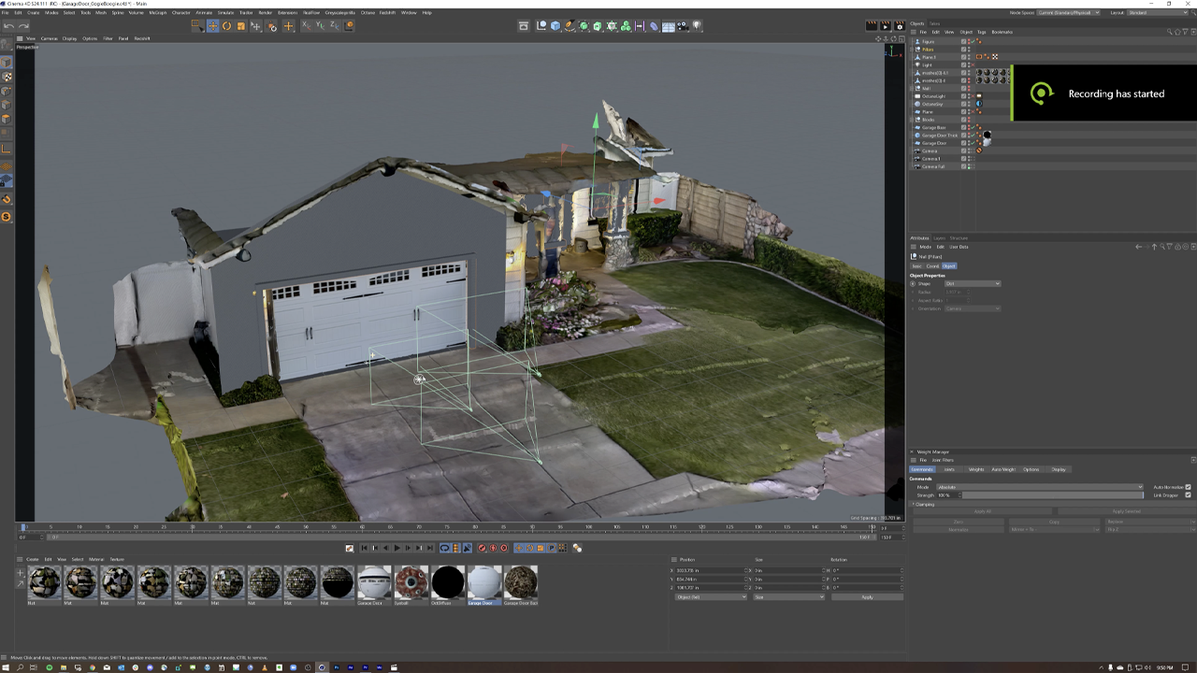The image size is (1197, 673).
Task: Toggle the X axis lock icon
Action: [x=305, y=25]
